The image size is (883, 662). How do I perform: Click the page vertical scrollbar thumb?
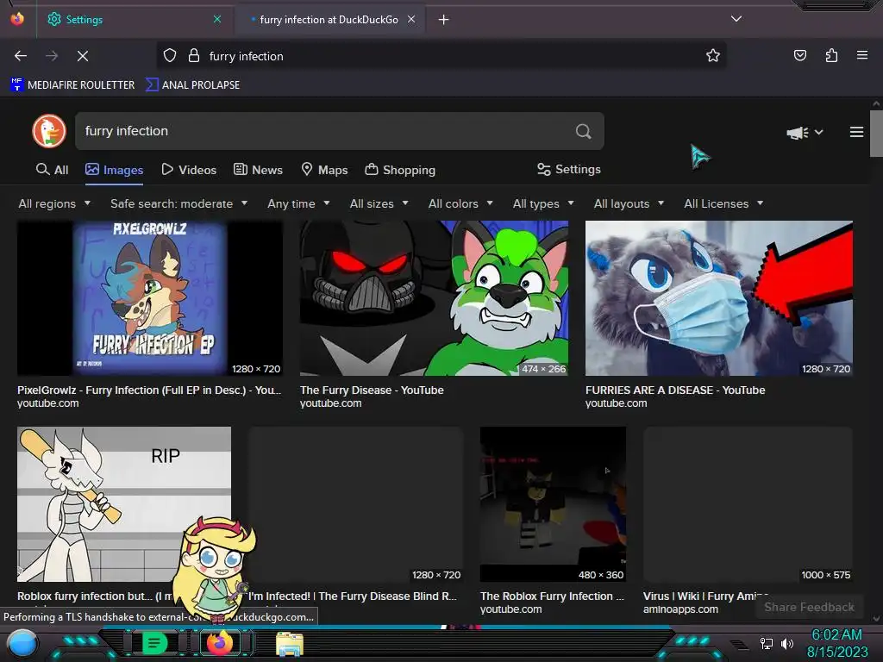[876, 134]
